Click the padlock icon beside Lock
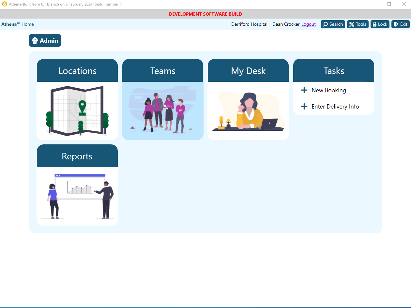 (374, 24)
